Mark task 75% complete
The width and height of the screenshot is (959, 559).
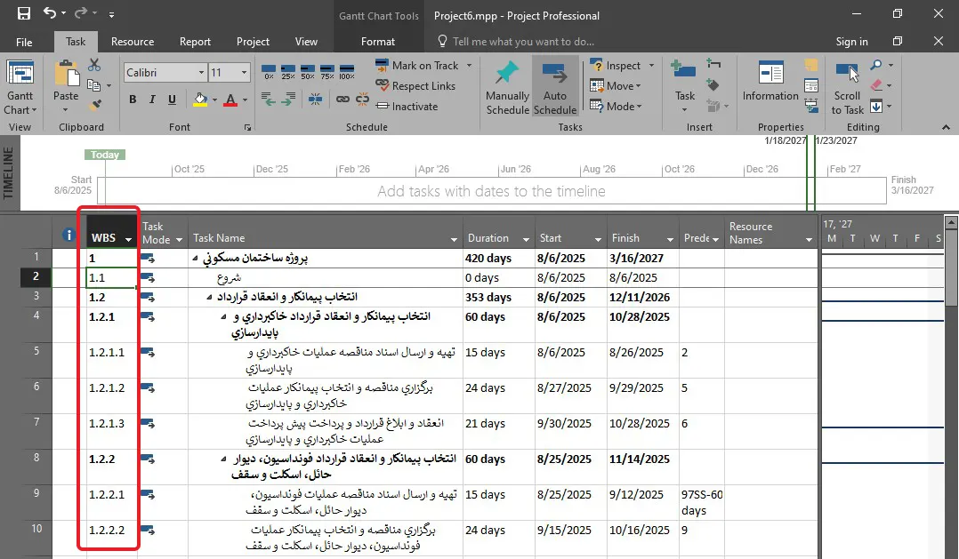click(x=327, y=72)
